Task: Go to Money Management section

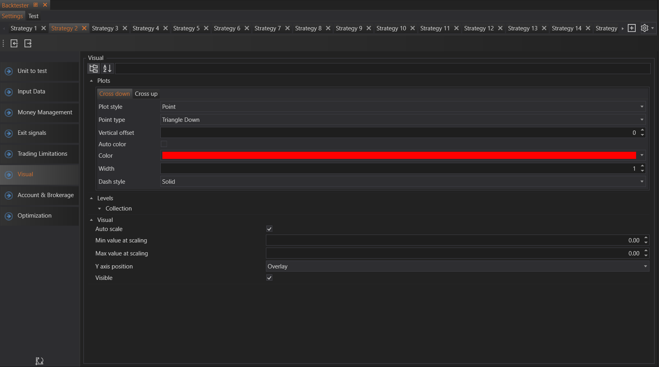Action: point(45,112)
